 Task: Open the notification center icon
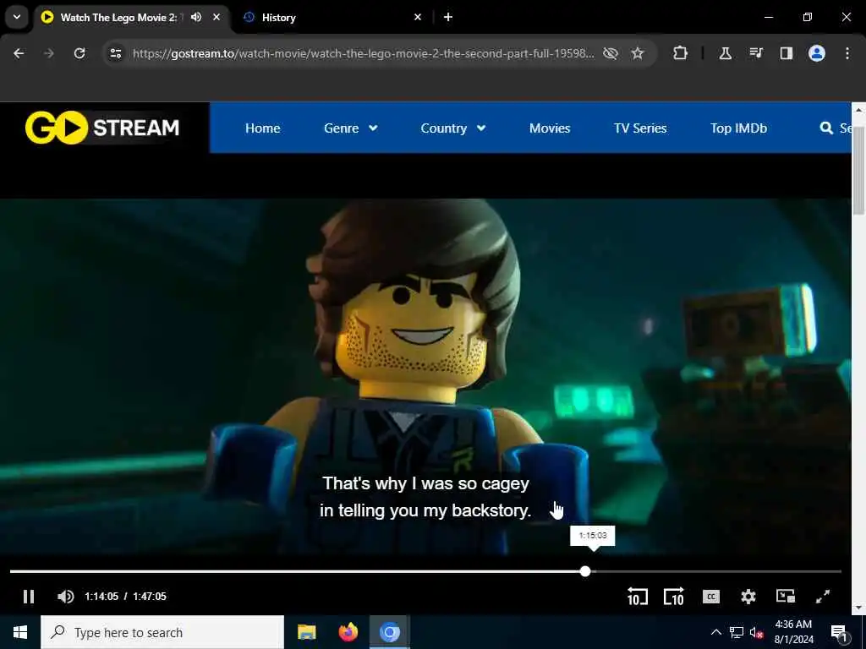tap(839, 632)
